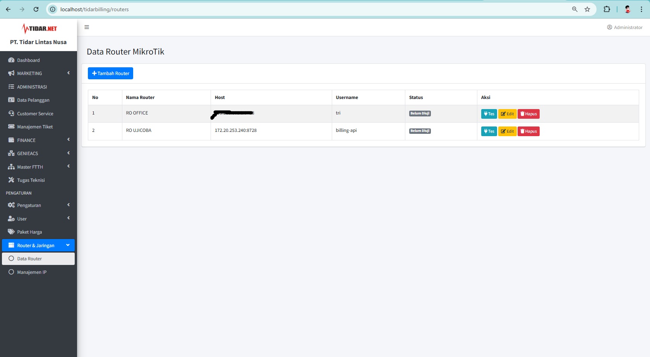This screenshot has width=650, height=357.
Task: Click the ADMINISTRASI list icon
Action: [x=11, y=87]
